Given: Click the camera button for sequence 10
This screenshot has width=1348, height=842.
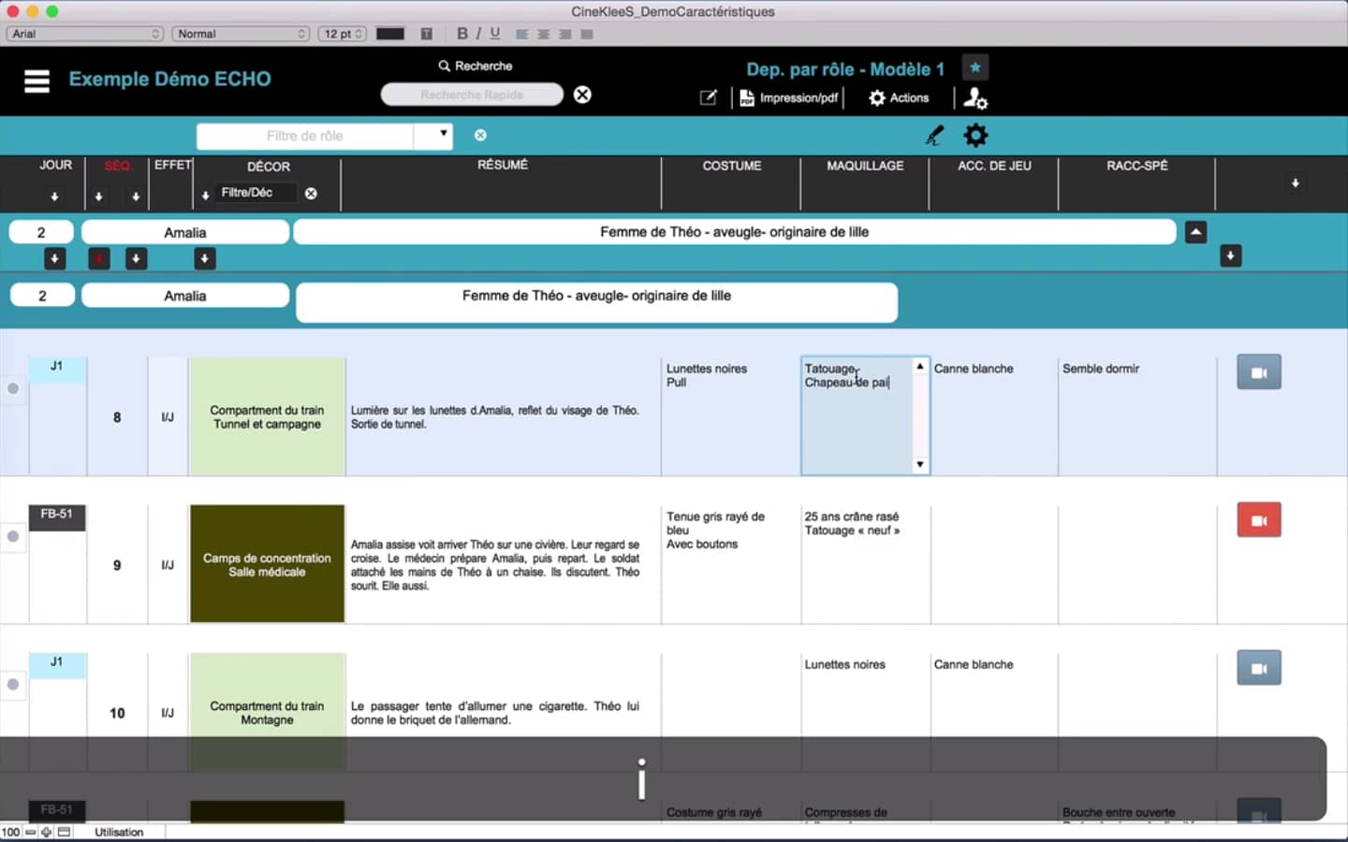Looking at the screenshot, I should [1259, 668].
